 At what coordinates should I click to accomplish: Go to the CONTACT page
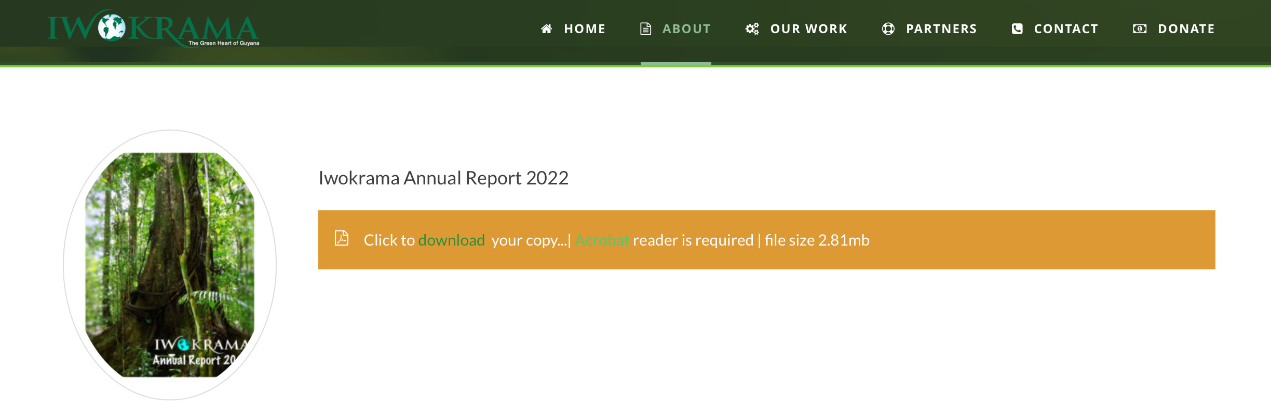tap(1066, 29)
